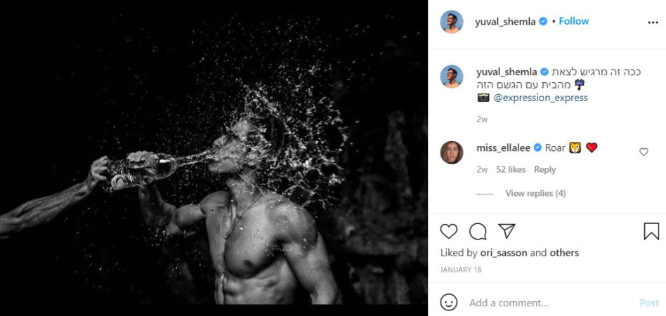Screen dimensions: 666x316
Task: View the 52 likes on comment
Action: click(511, 169)
